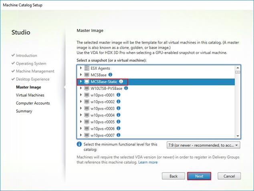Select the Master Image wizard step
The image size is (254, 191).
click(x=28, y=87)
